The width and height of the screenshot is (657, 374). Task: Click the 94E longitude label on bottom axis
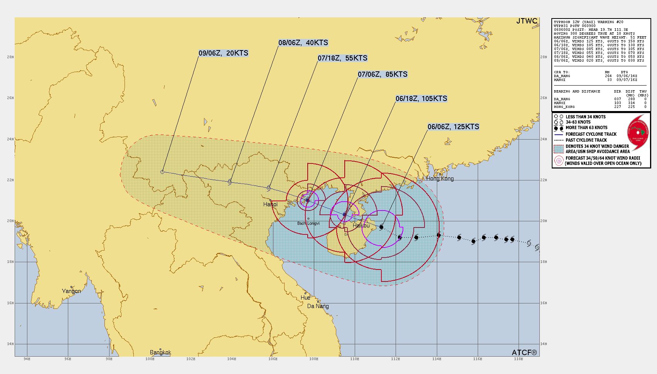pos(27,359)
